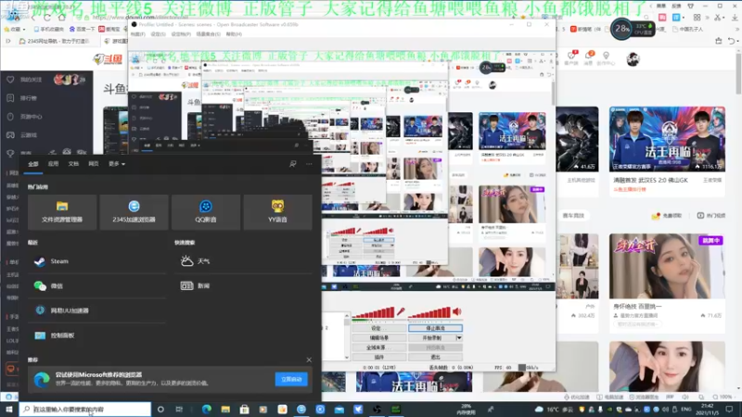Open Microsoft Edge from the taskbar

click(207, 409)
